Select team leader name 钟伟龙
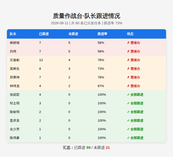The height and width of the screenshot is (157, 173). (15, 86)
